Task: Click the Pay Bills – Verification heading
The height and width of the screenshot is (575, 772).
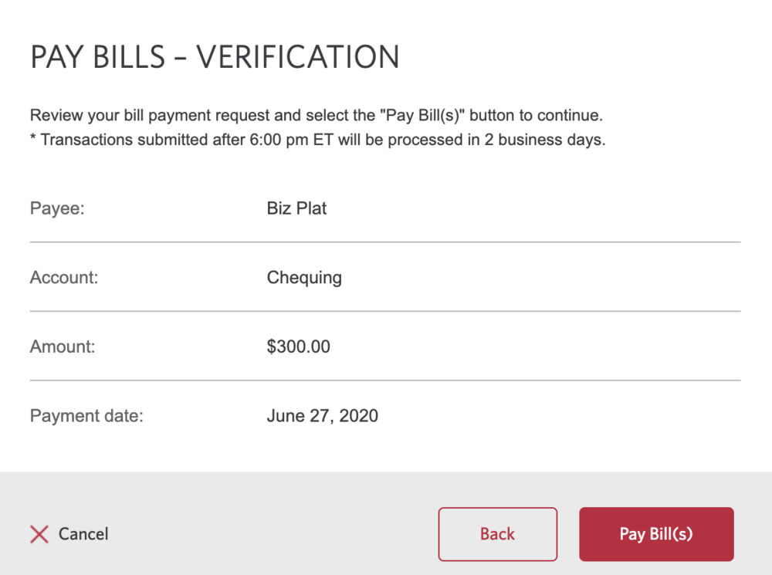Action: [215, 58]
